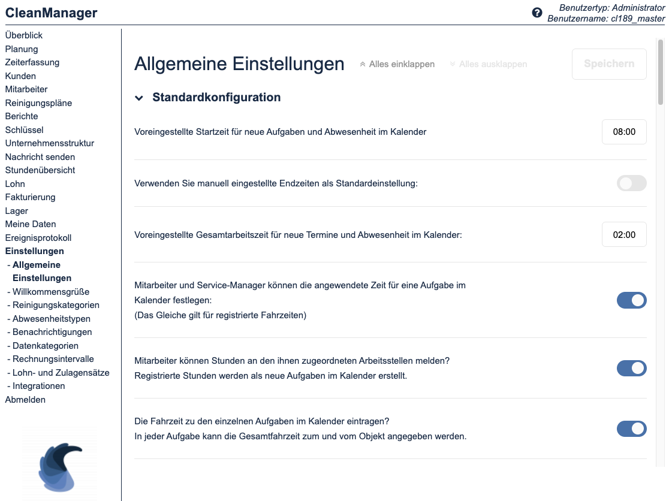Select the Einstellungen menu heading
Image resolution: width=666 pixels, height=501 pixels.
click(34, 251)
